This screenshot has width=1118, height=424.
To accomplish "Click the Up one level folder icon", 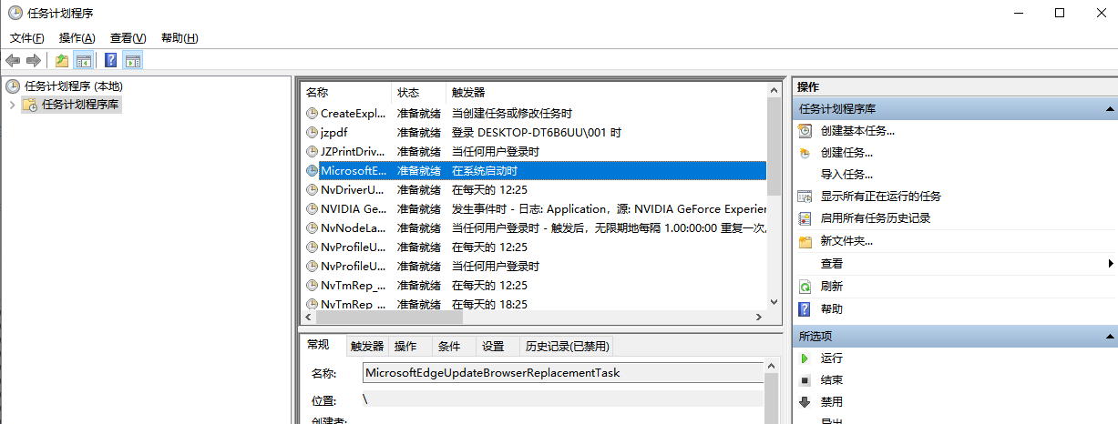I will tap(61, 61).
